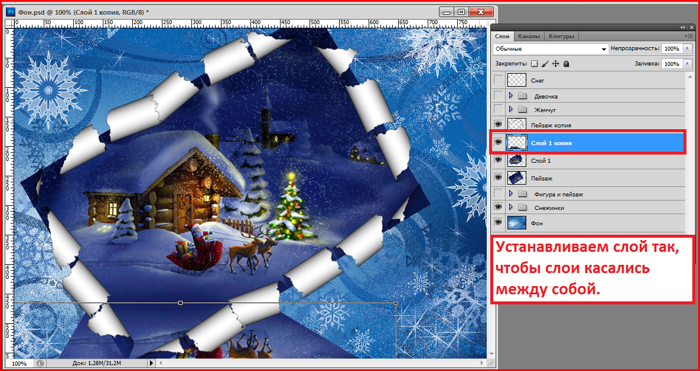Select the group named Девочка

546,96
